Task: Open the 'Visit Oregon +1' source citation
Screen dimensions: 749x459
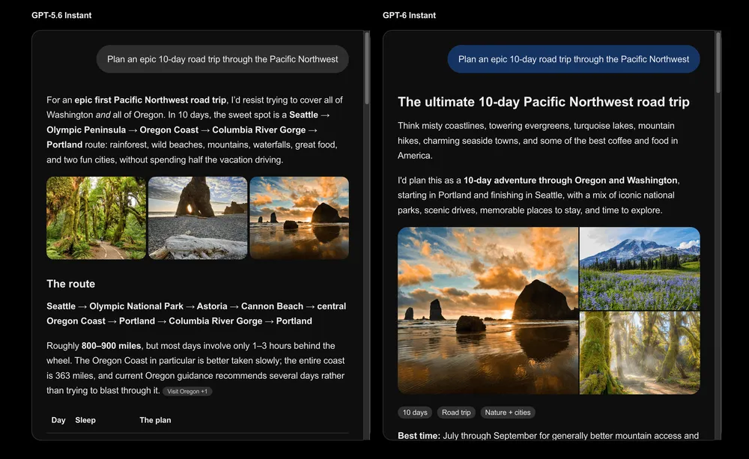Action: [x=187, y=391]
